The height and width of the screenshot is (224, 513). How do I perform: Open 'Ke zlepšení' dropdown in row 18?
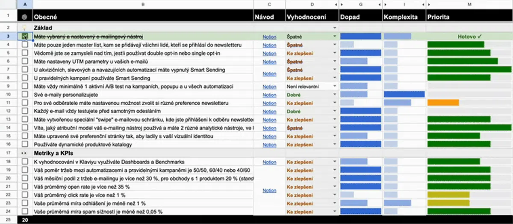(x=335, y=162)
